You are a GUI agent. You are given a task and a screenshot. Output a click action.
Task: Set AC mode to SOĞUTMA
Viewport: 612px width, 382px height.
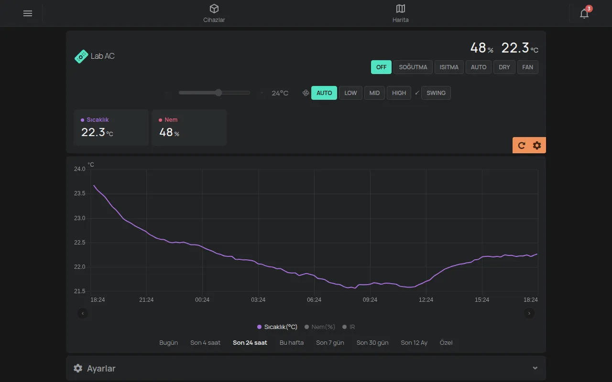click(x=413, y=67)
